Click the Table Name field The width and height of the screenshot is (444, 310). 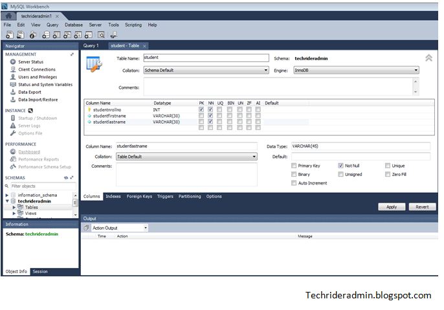206,58
